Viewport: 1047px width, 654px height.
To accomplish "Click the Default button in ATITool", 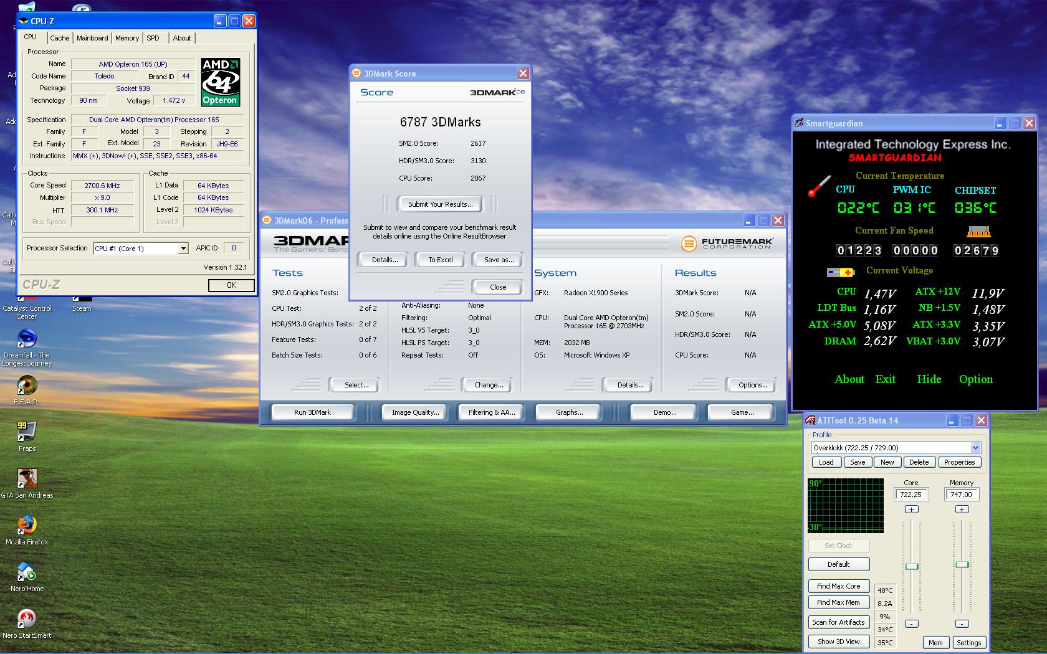I will click(x=838, y=564).
